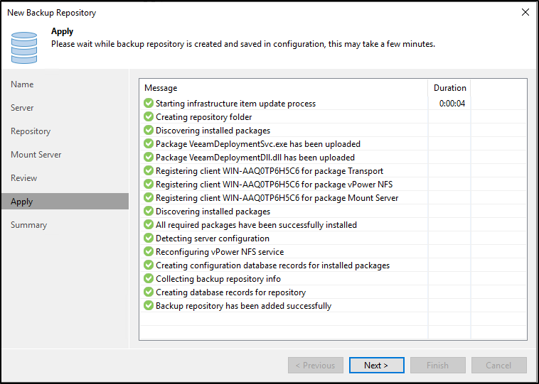Select row registering client for package Mount Server
The width and height of the screenshot is (539, 384).
click(277, 197)
